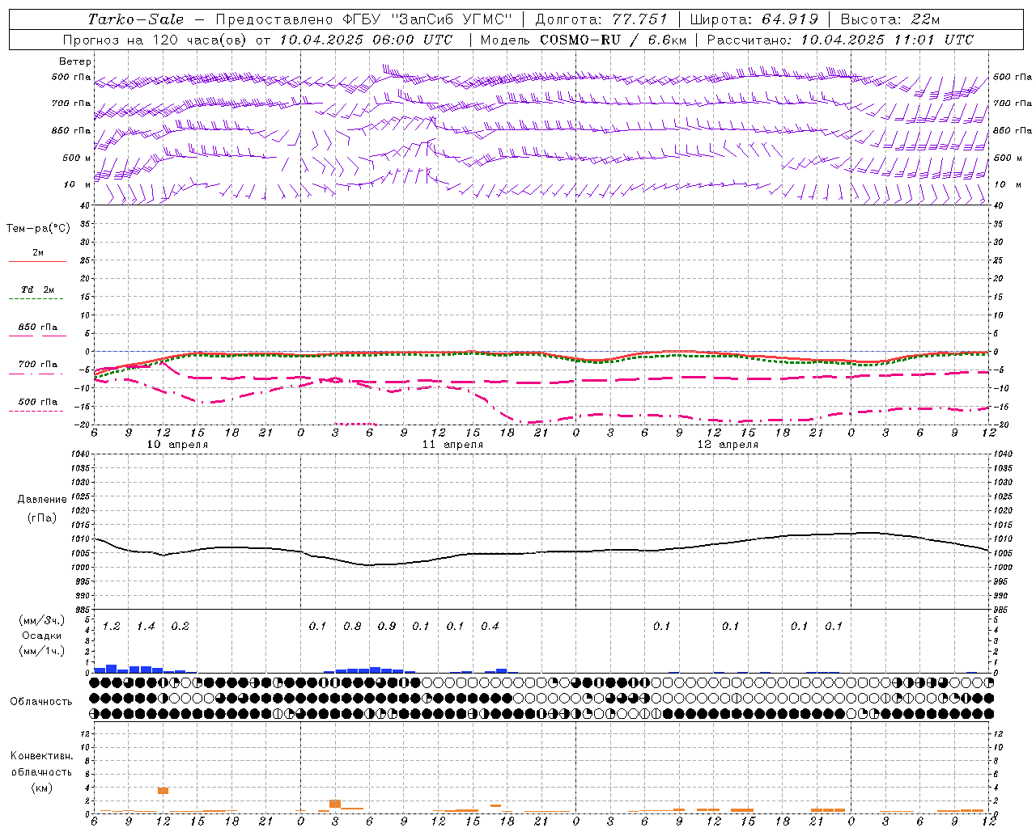Click the station name "Tarko-Sale" in the header

click(136, 19)
